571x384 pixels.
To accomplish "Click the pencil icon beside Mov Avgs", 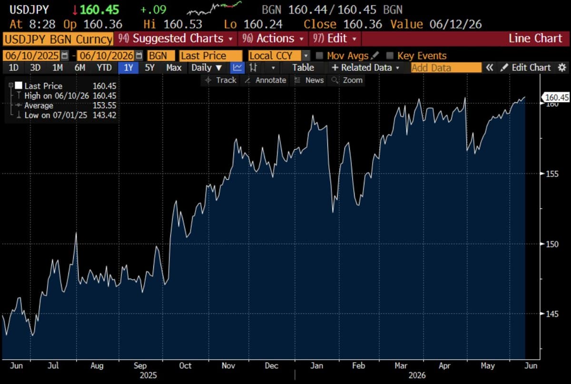I will (x=375, y=56).
